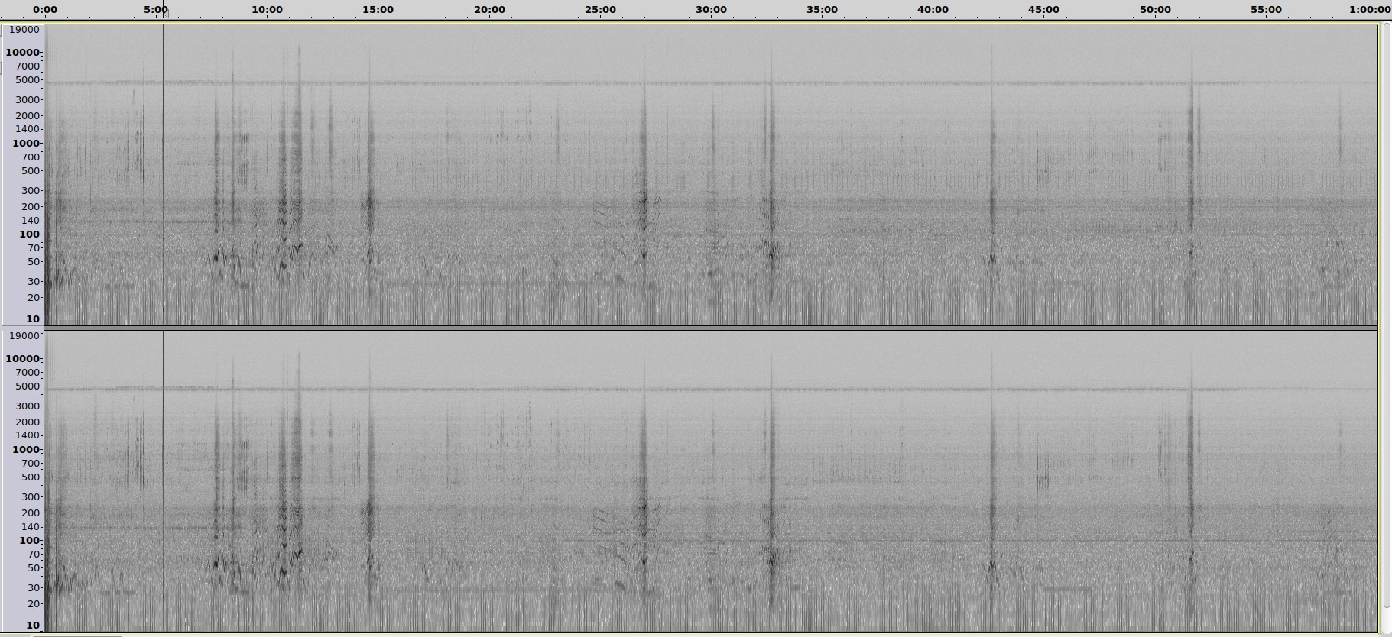
Task: Click the 15:00 mark on the time ruler
Action: [378, 10]
